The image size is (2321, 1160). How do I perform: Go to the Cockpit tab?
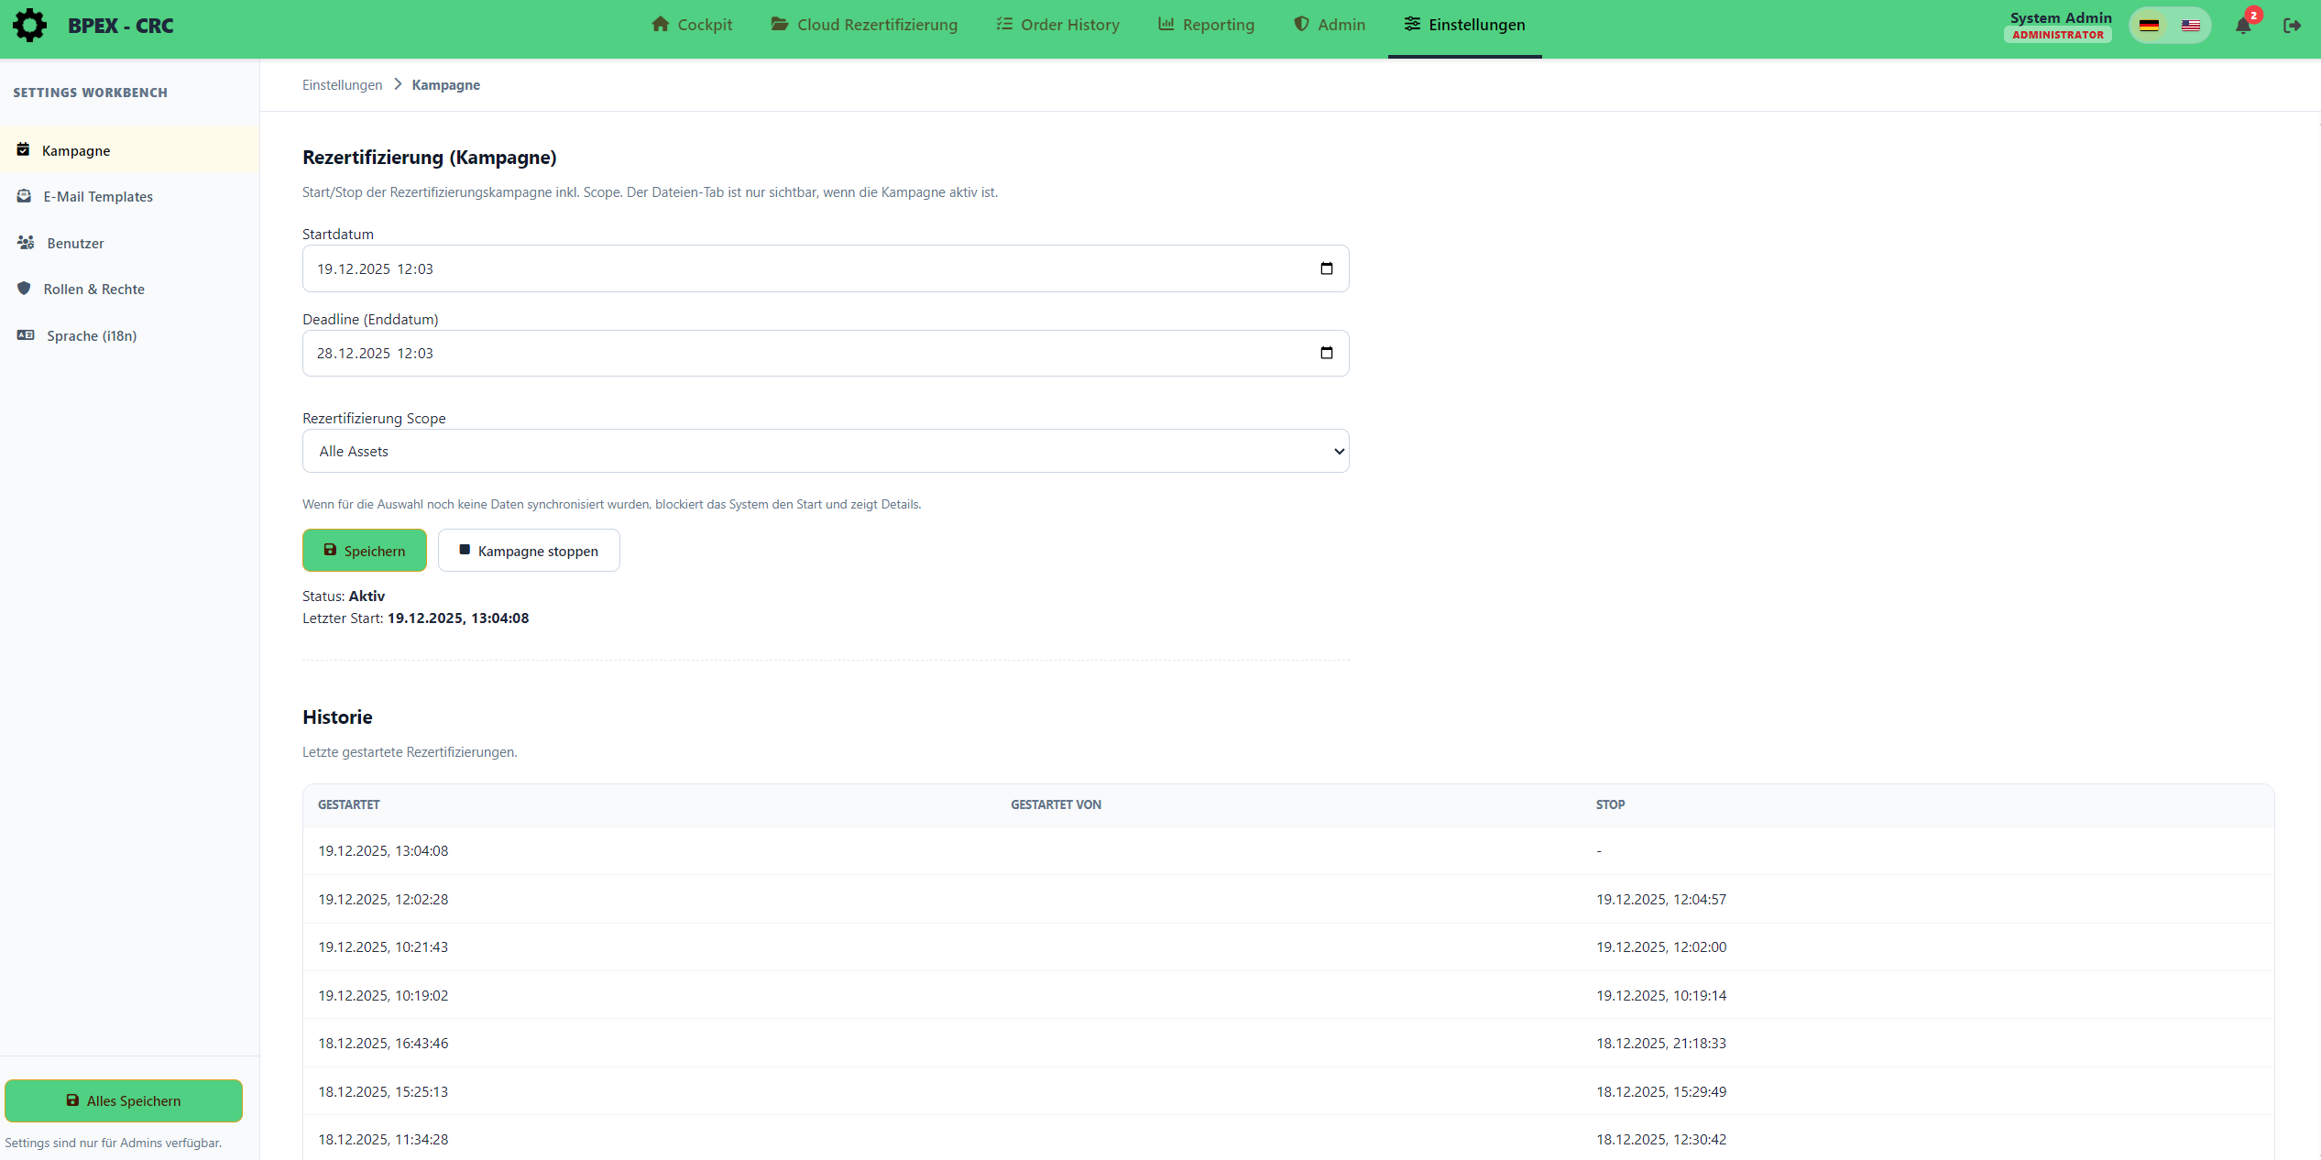pos(692,25)
